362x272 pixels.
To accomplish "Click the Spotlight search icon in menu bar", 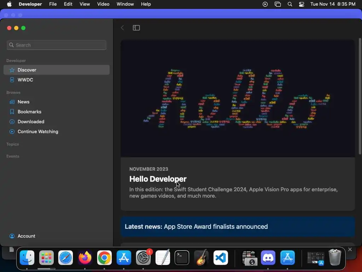I will point(290,4).
